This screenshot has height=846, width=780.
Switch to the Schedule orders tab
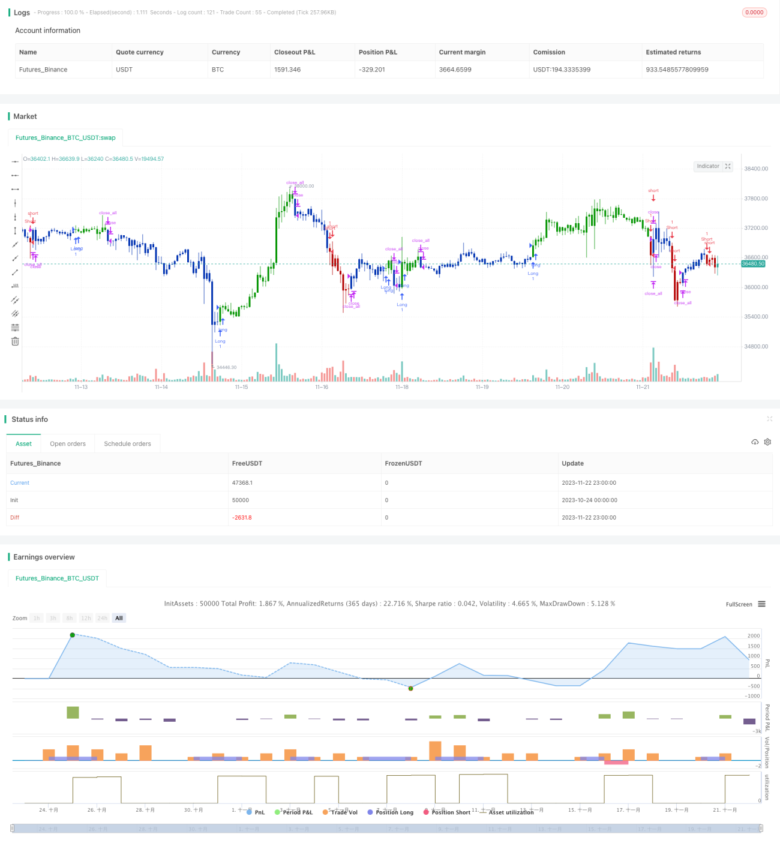point(127,444)
